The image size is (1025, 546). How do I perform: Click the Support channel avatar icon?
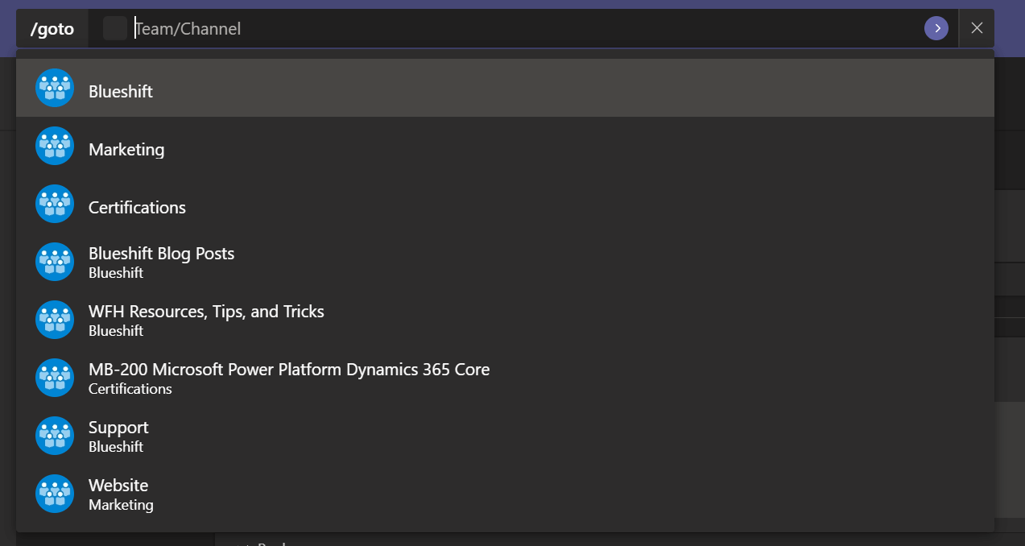(55, 436)
